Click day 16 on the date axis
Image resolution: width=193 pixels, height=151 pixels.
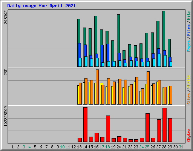tap(96, 147)
